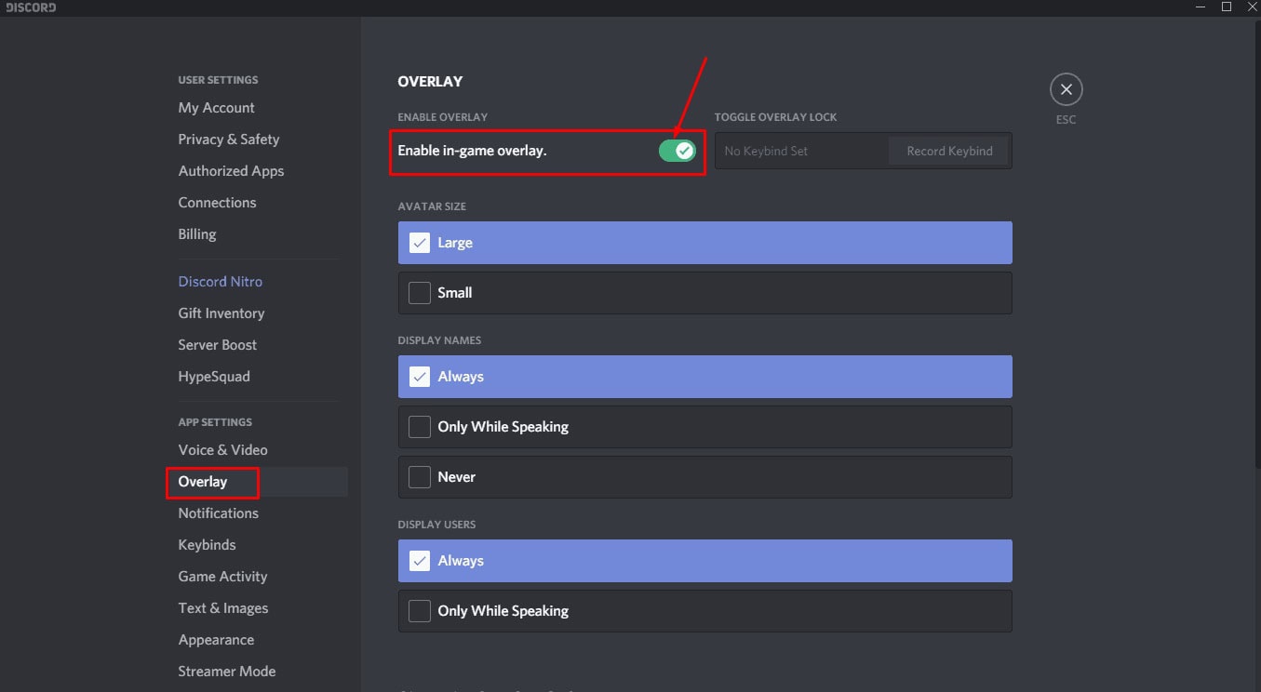
Task: Select Overlay in the sidebar
Action: (x=203, y=482)
